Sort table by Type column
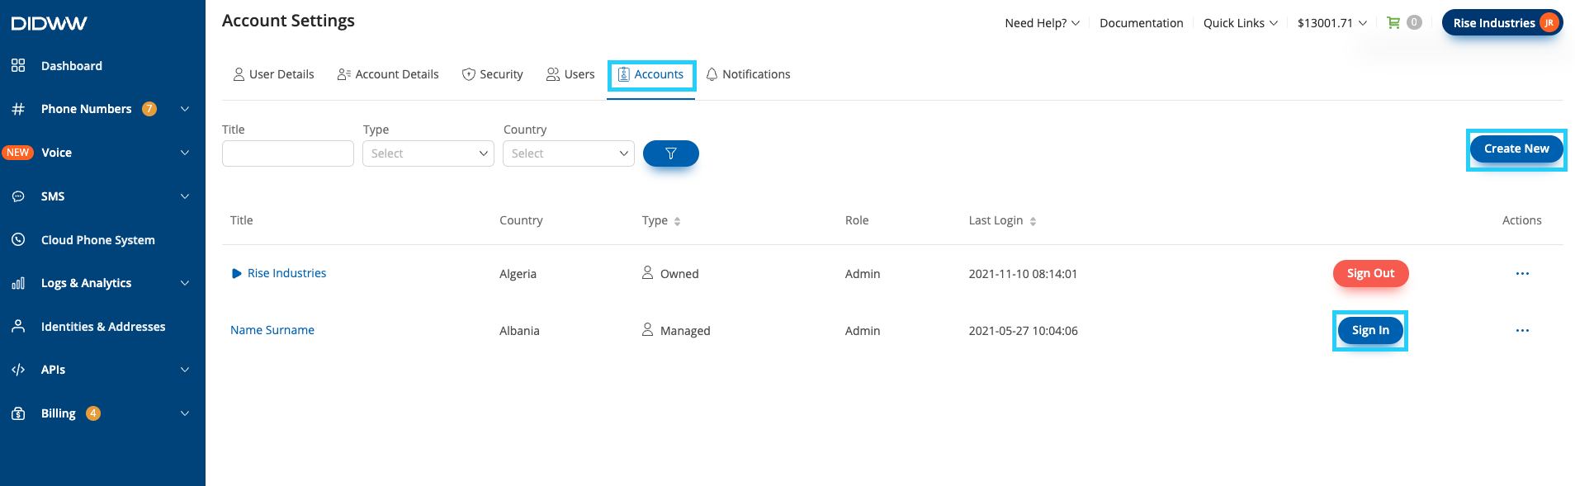 pyautogui.click(x=677, y=221)
